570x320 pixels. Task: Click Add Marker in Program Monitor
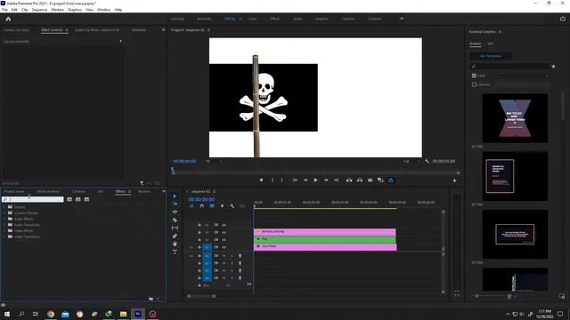tap(261, 180)
